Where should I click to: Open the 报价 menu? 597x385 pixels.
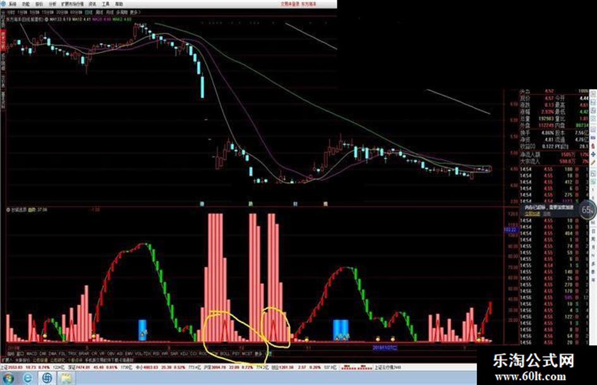click(39, 4)
